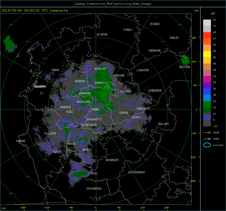Click the HAVERI city label
The width and height of the screenshot is (226, 211).
click(87, 150)
